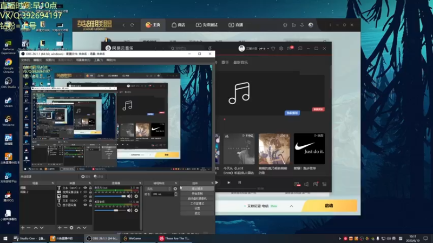Adjust the 麦克风/Aux volume slider

click(x=110, y=196)
